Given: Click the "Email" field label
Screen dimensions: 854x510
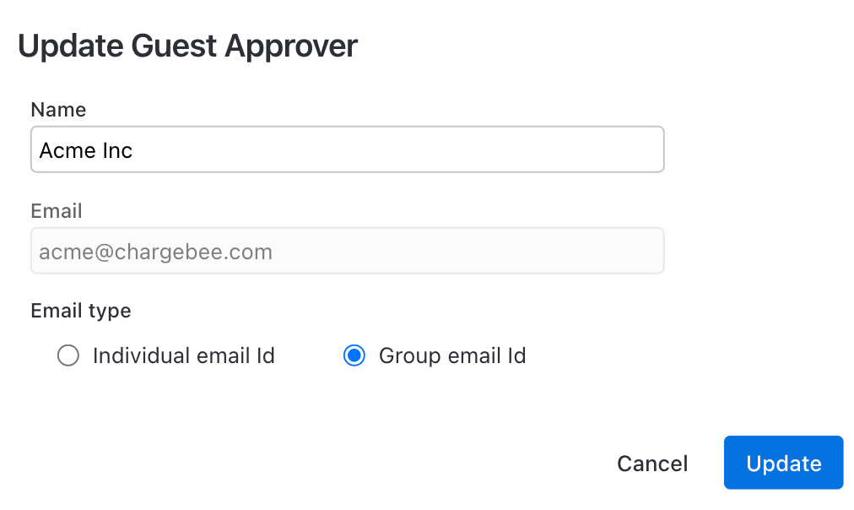Looking at the screenshot, I should (57, 211).
